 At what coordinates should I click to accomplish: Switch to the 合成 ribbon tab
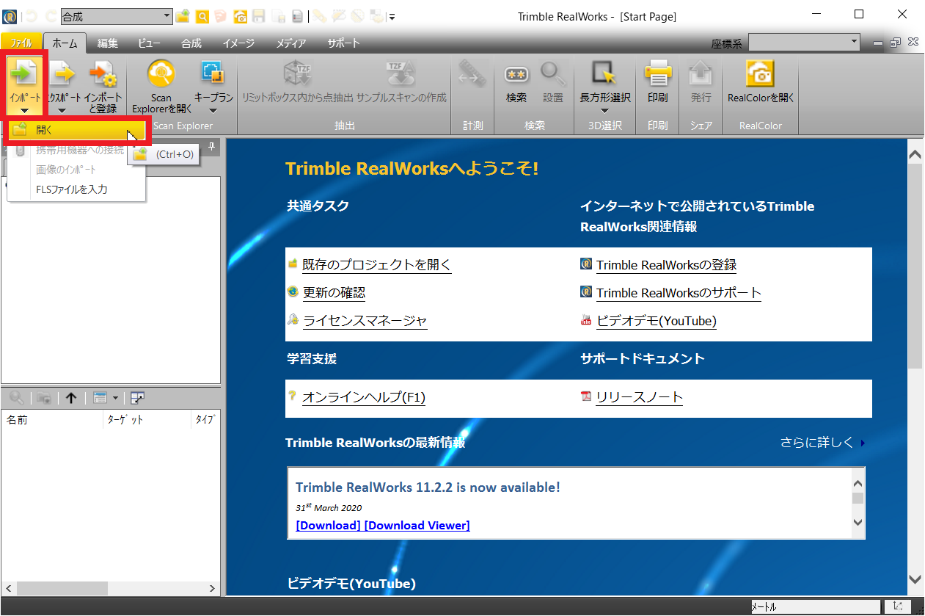191,43
